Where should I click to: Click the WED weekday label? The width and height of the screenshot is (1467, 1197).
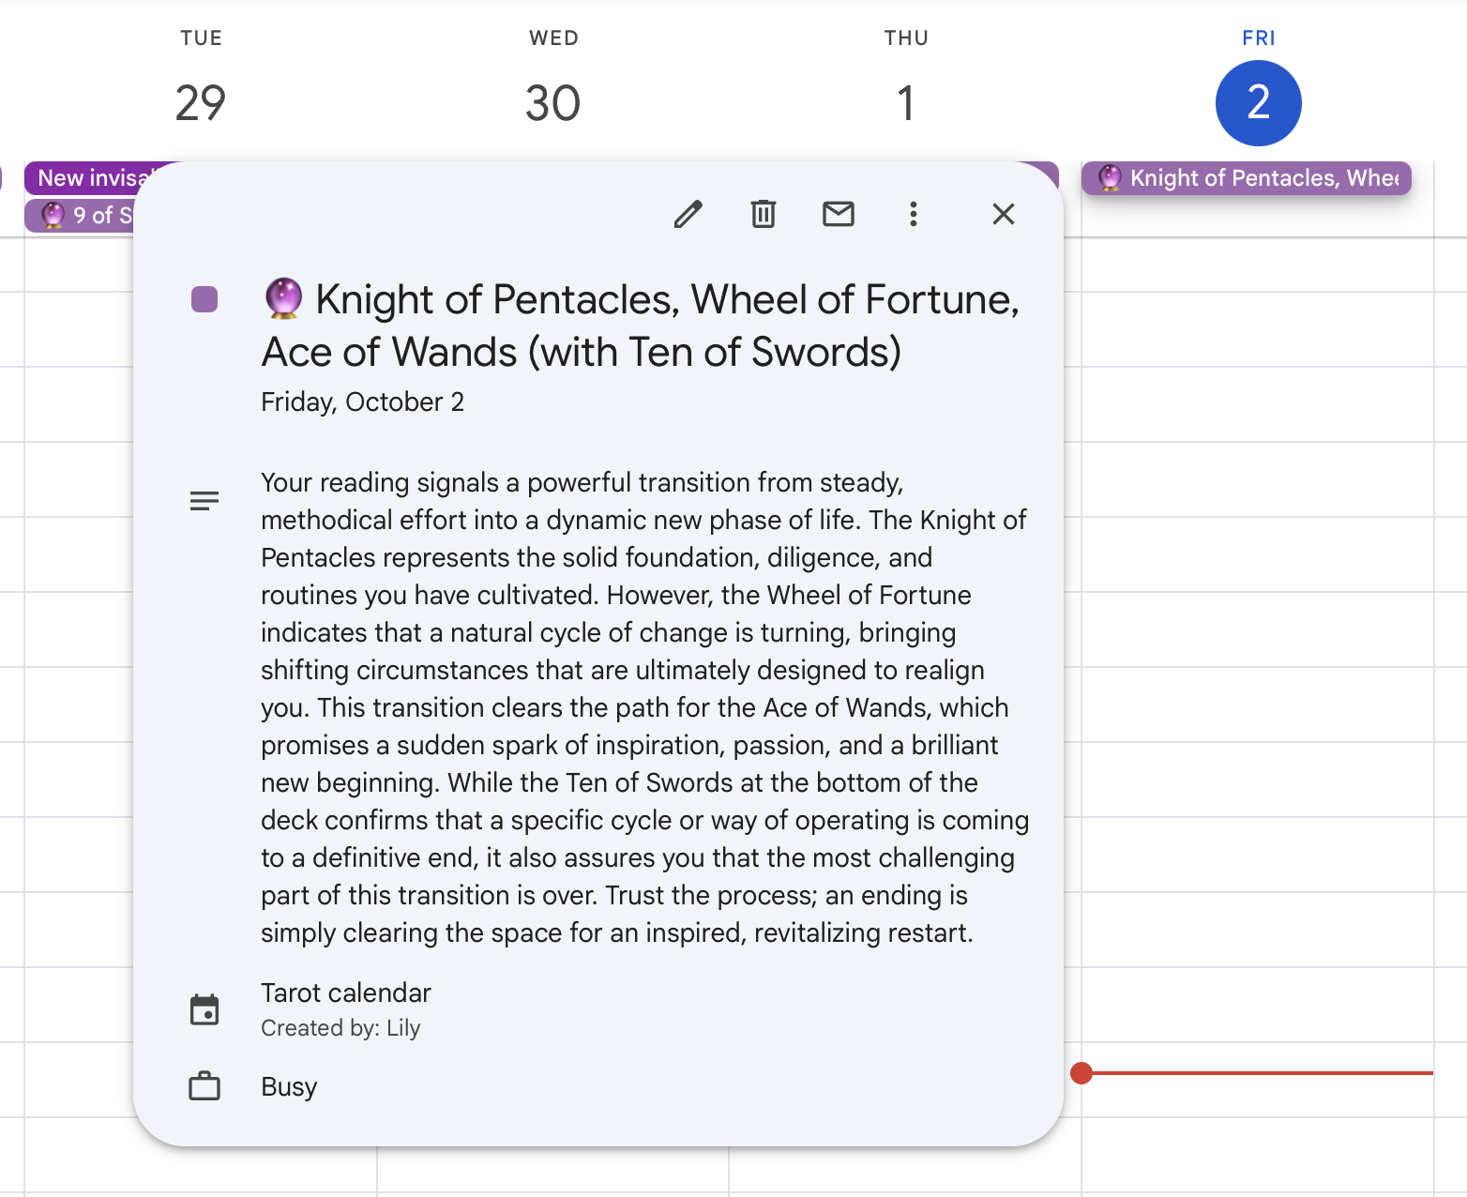point(553,38)
